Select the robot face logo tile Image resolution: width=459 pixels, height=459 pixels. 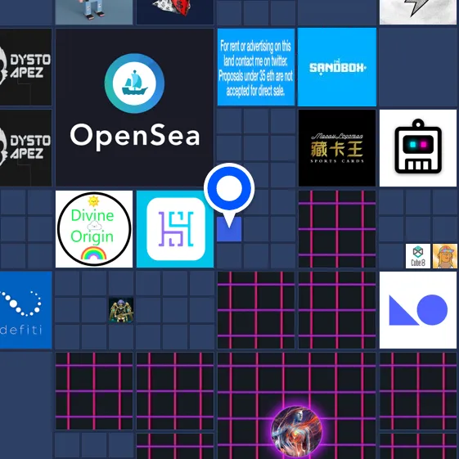[x=418, y=148]
